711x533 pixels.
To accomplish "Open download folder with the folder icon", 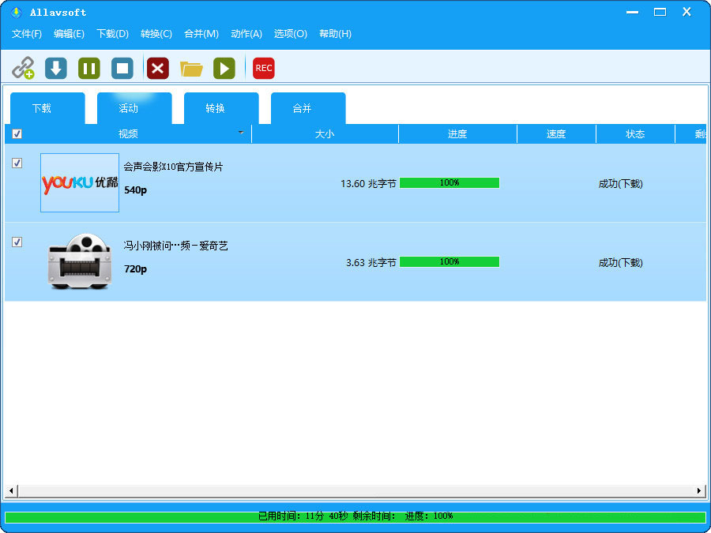I will tap(191, 68).
